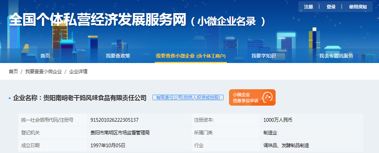379x153 pixels.
Task: Click 调味品、发酵制品制造 value cell
Action: [x=312, y=145]
